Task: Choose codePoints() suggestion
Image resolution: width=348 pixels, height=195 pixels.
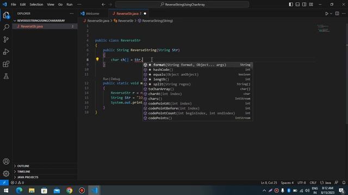Action: pyautogui.click(x=197, y=118)
